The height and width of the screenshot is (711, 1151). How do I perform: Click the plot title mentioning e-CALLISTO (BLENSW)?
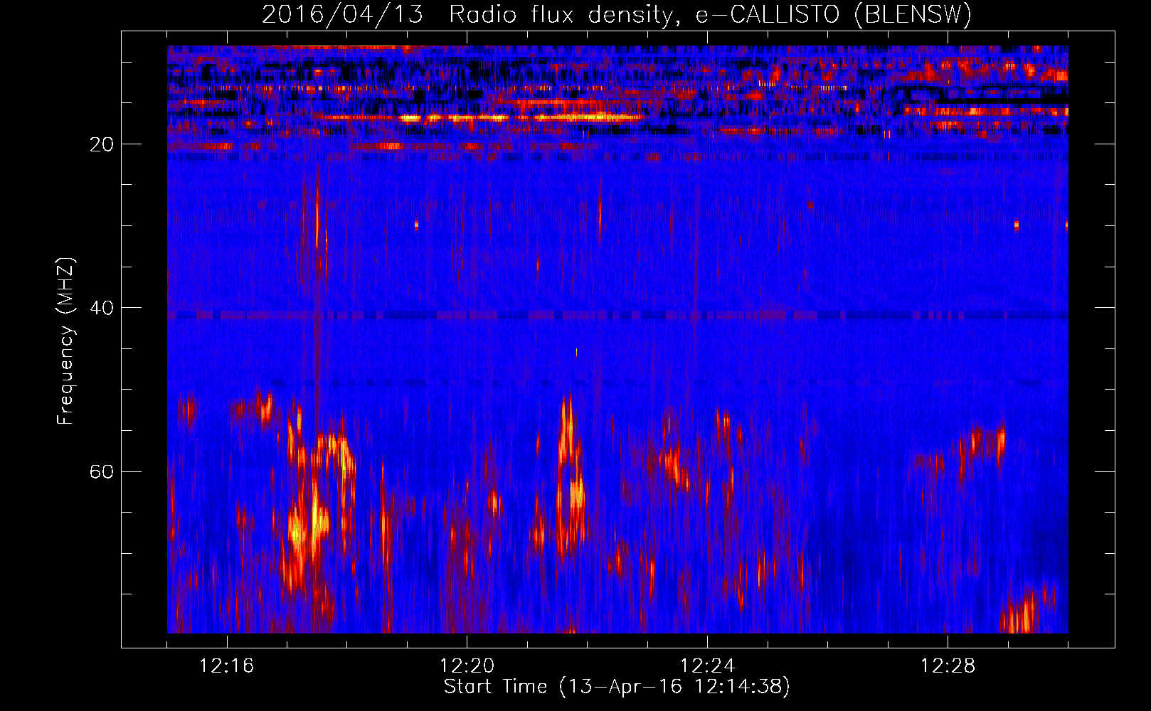click(x=617, y=14)
